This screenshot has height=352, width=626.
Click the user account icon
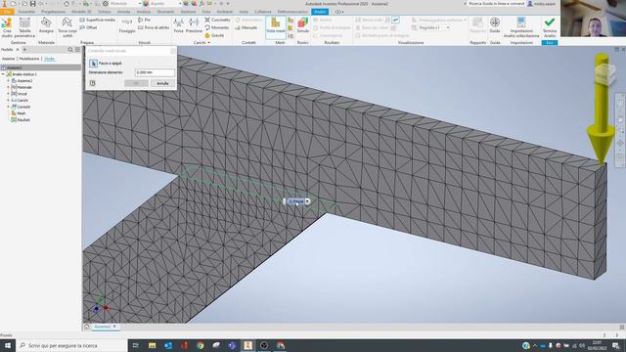(x=530, y=4)
